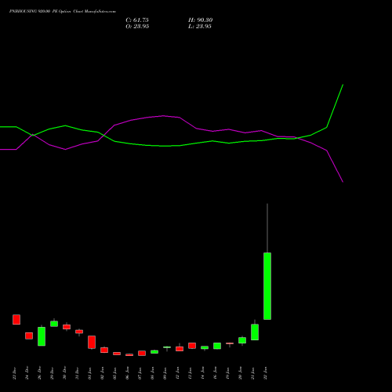Viewport: 392px width, 392px height.
Task: Click the 06 Jan date label
Action: 127,373
